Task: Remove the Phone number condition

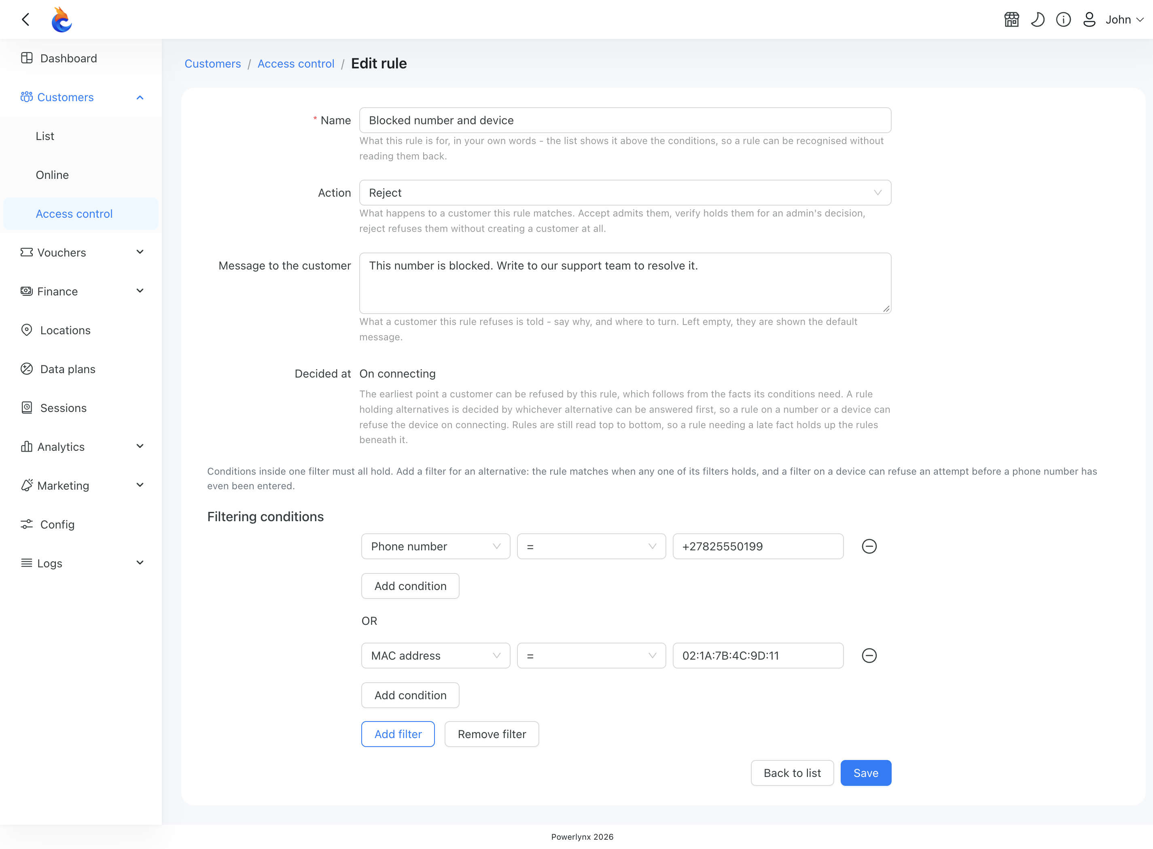Action: 869,546
